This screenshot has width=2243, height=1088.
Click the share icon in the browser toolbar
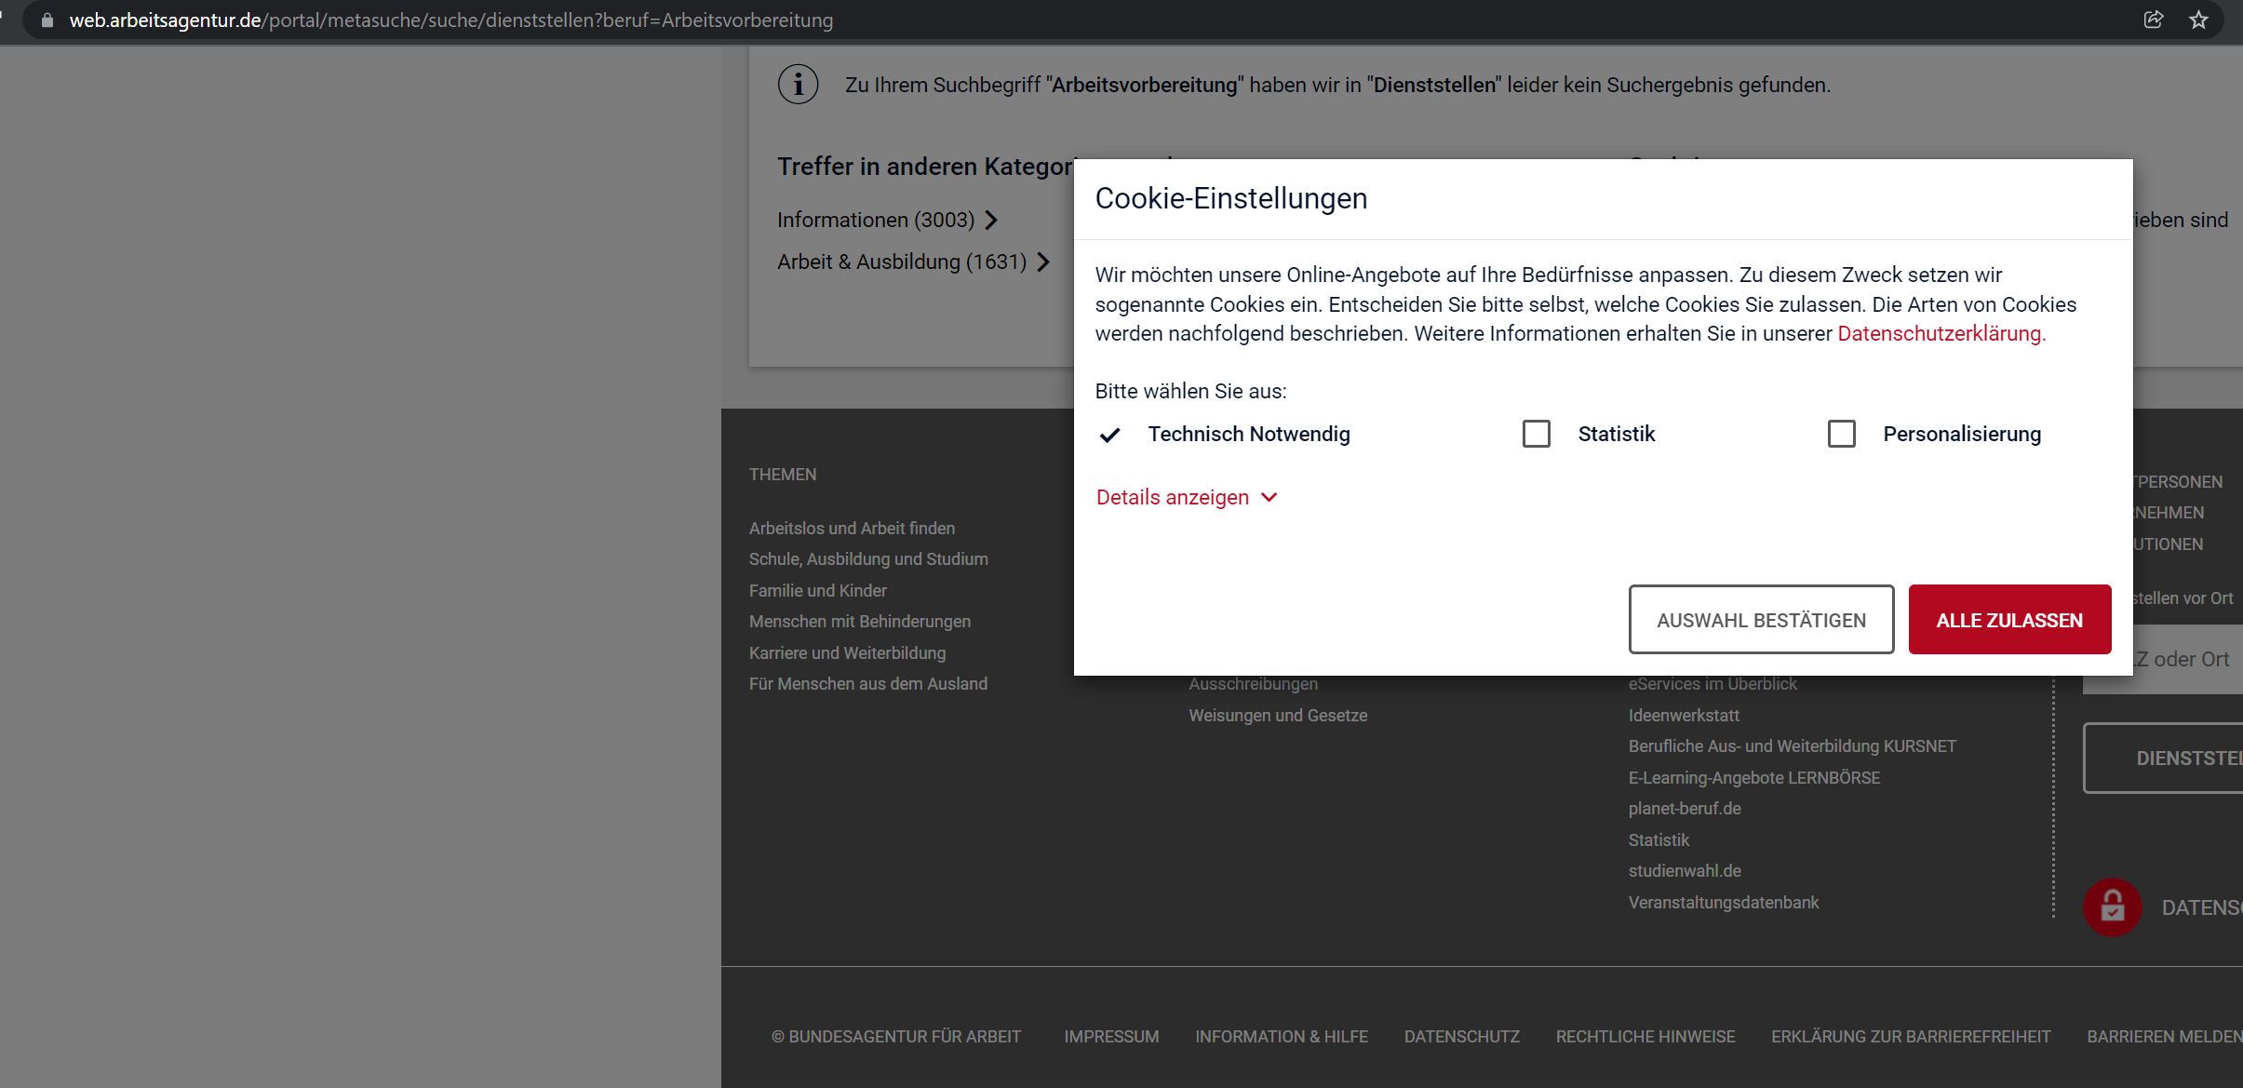[2153, 20]
